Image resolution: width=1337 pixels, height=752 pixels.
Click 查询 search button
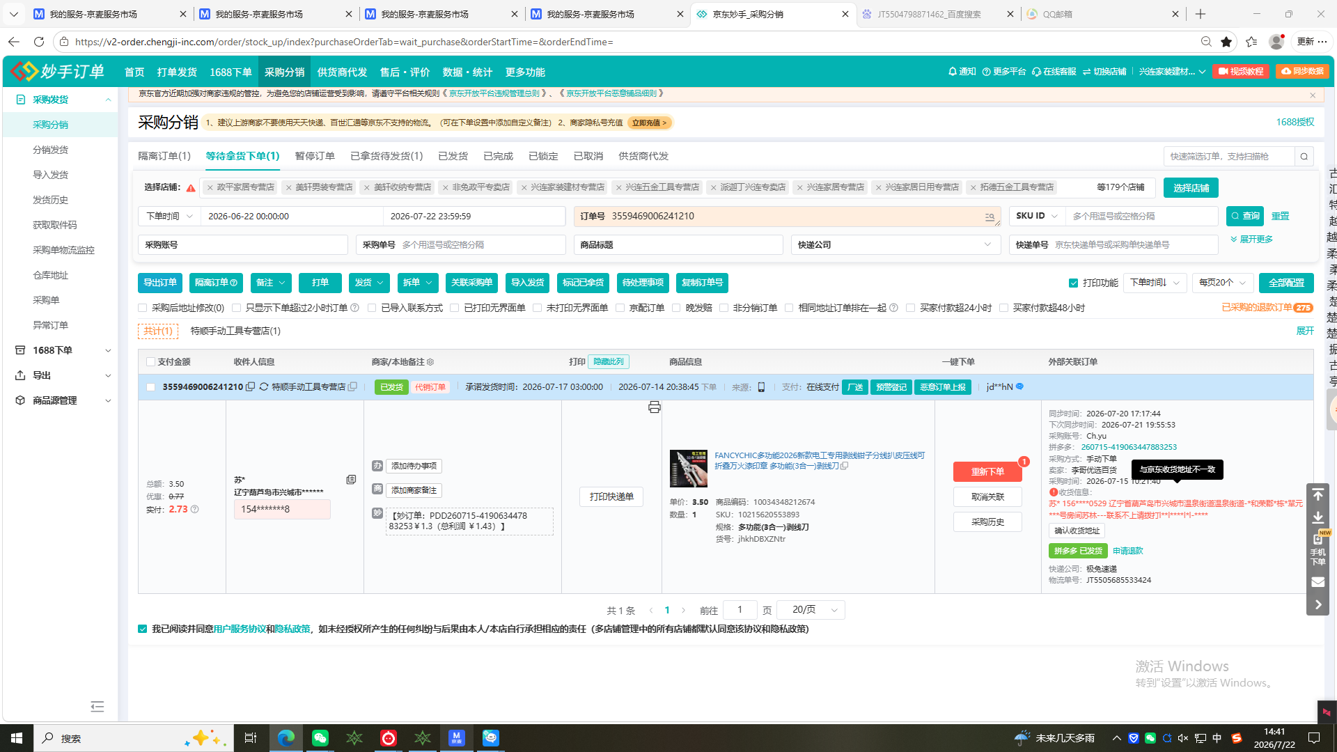coord(1244,216)
